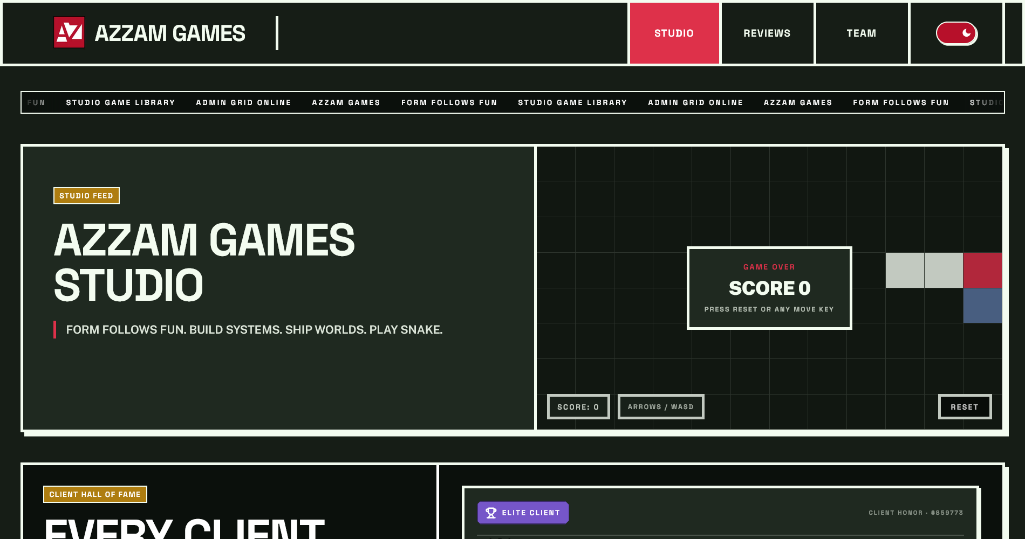This screenshot has height=539, width=1025.
Task: Click the red Game Over label
Action: (769, 267)
